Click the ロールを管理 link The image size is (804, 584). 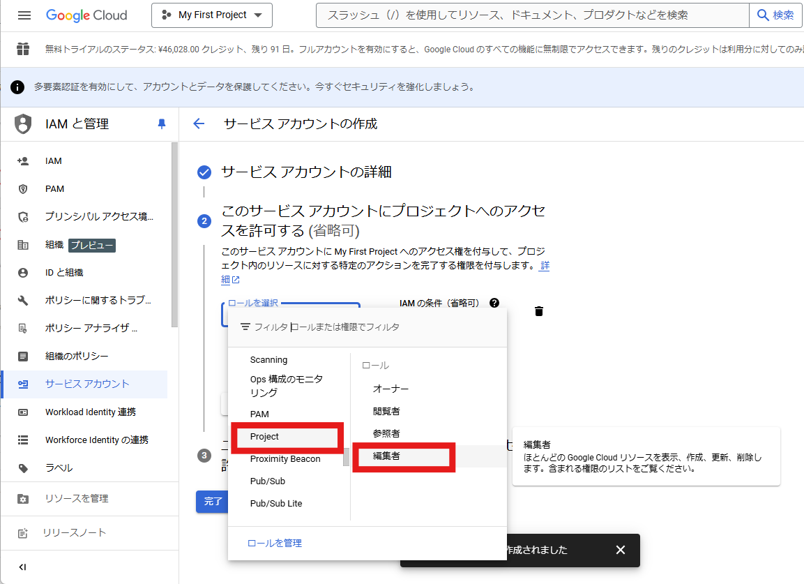pyautogui.click(x=275, y=543)
